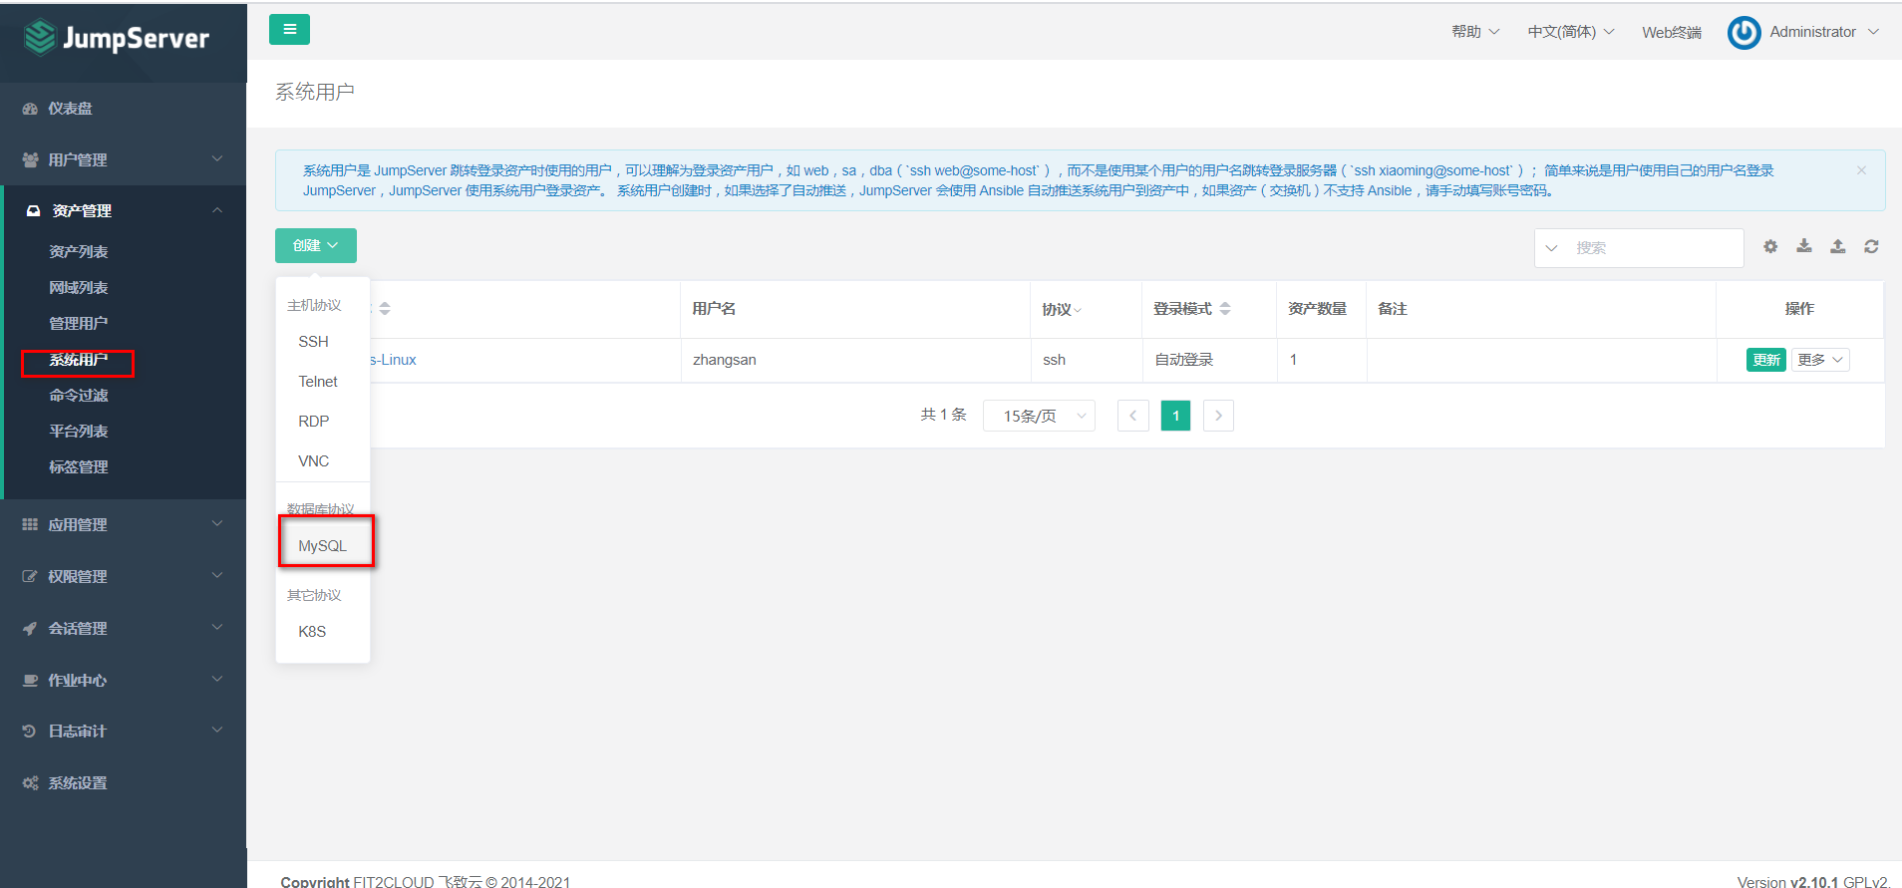Click page number 1 button
Viewport: 1902px width, 888px height.
[1176, 416]
